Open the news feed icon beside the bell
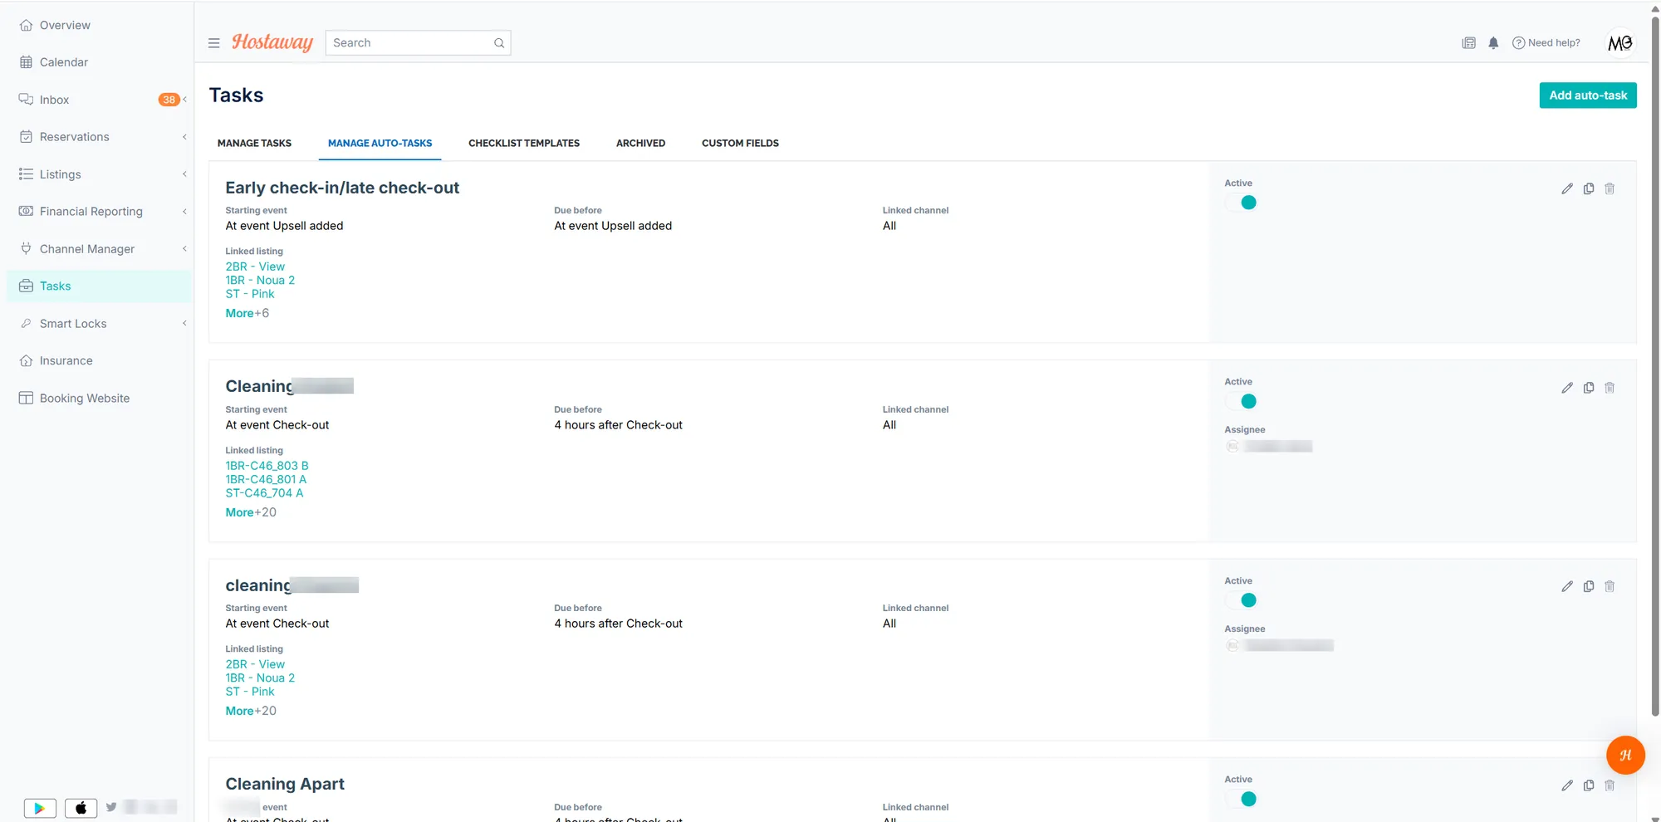Image resolution: width=1661 pixels, height=822 pixels. coord(1468,43)
